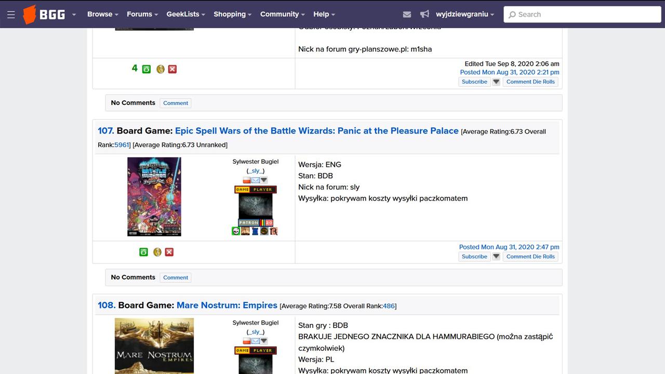The width and height of the screenshot is (665, 374).
Task: Open the Community menu
Action: 282,15
